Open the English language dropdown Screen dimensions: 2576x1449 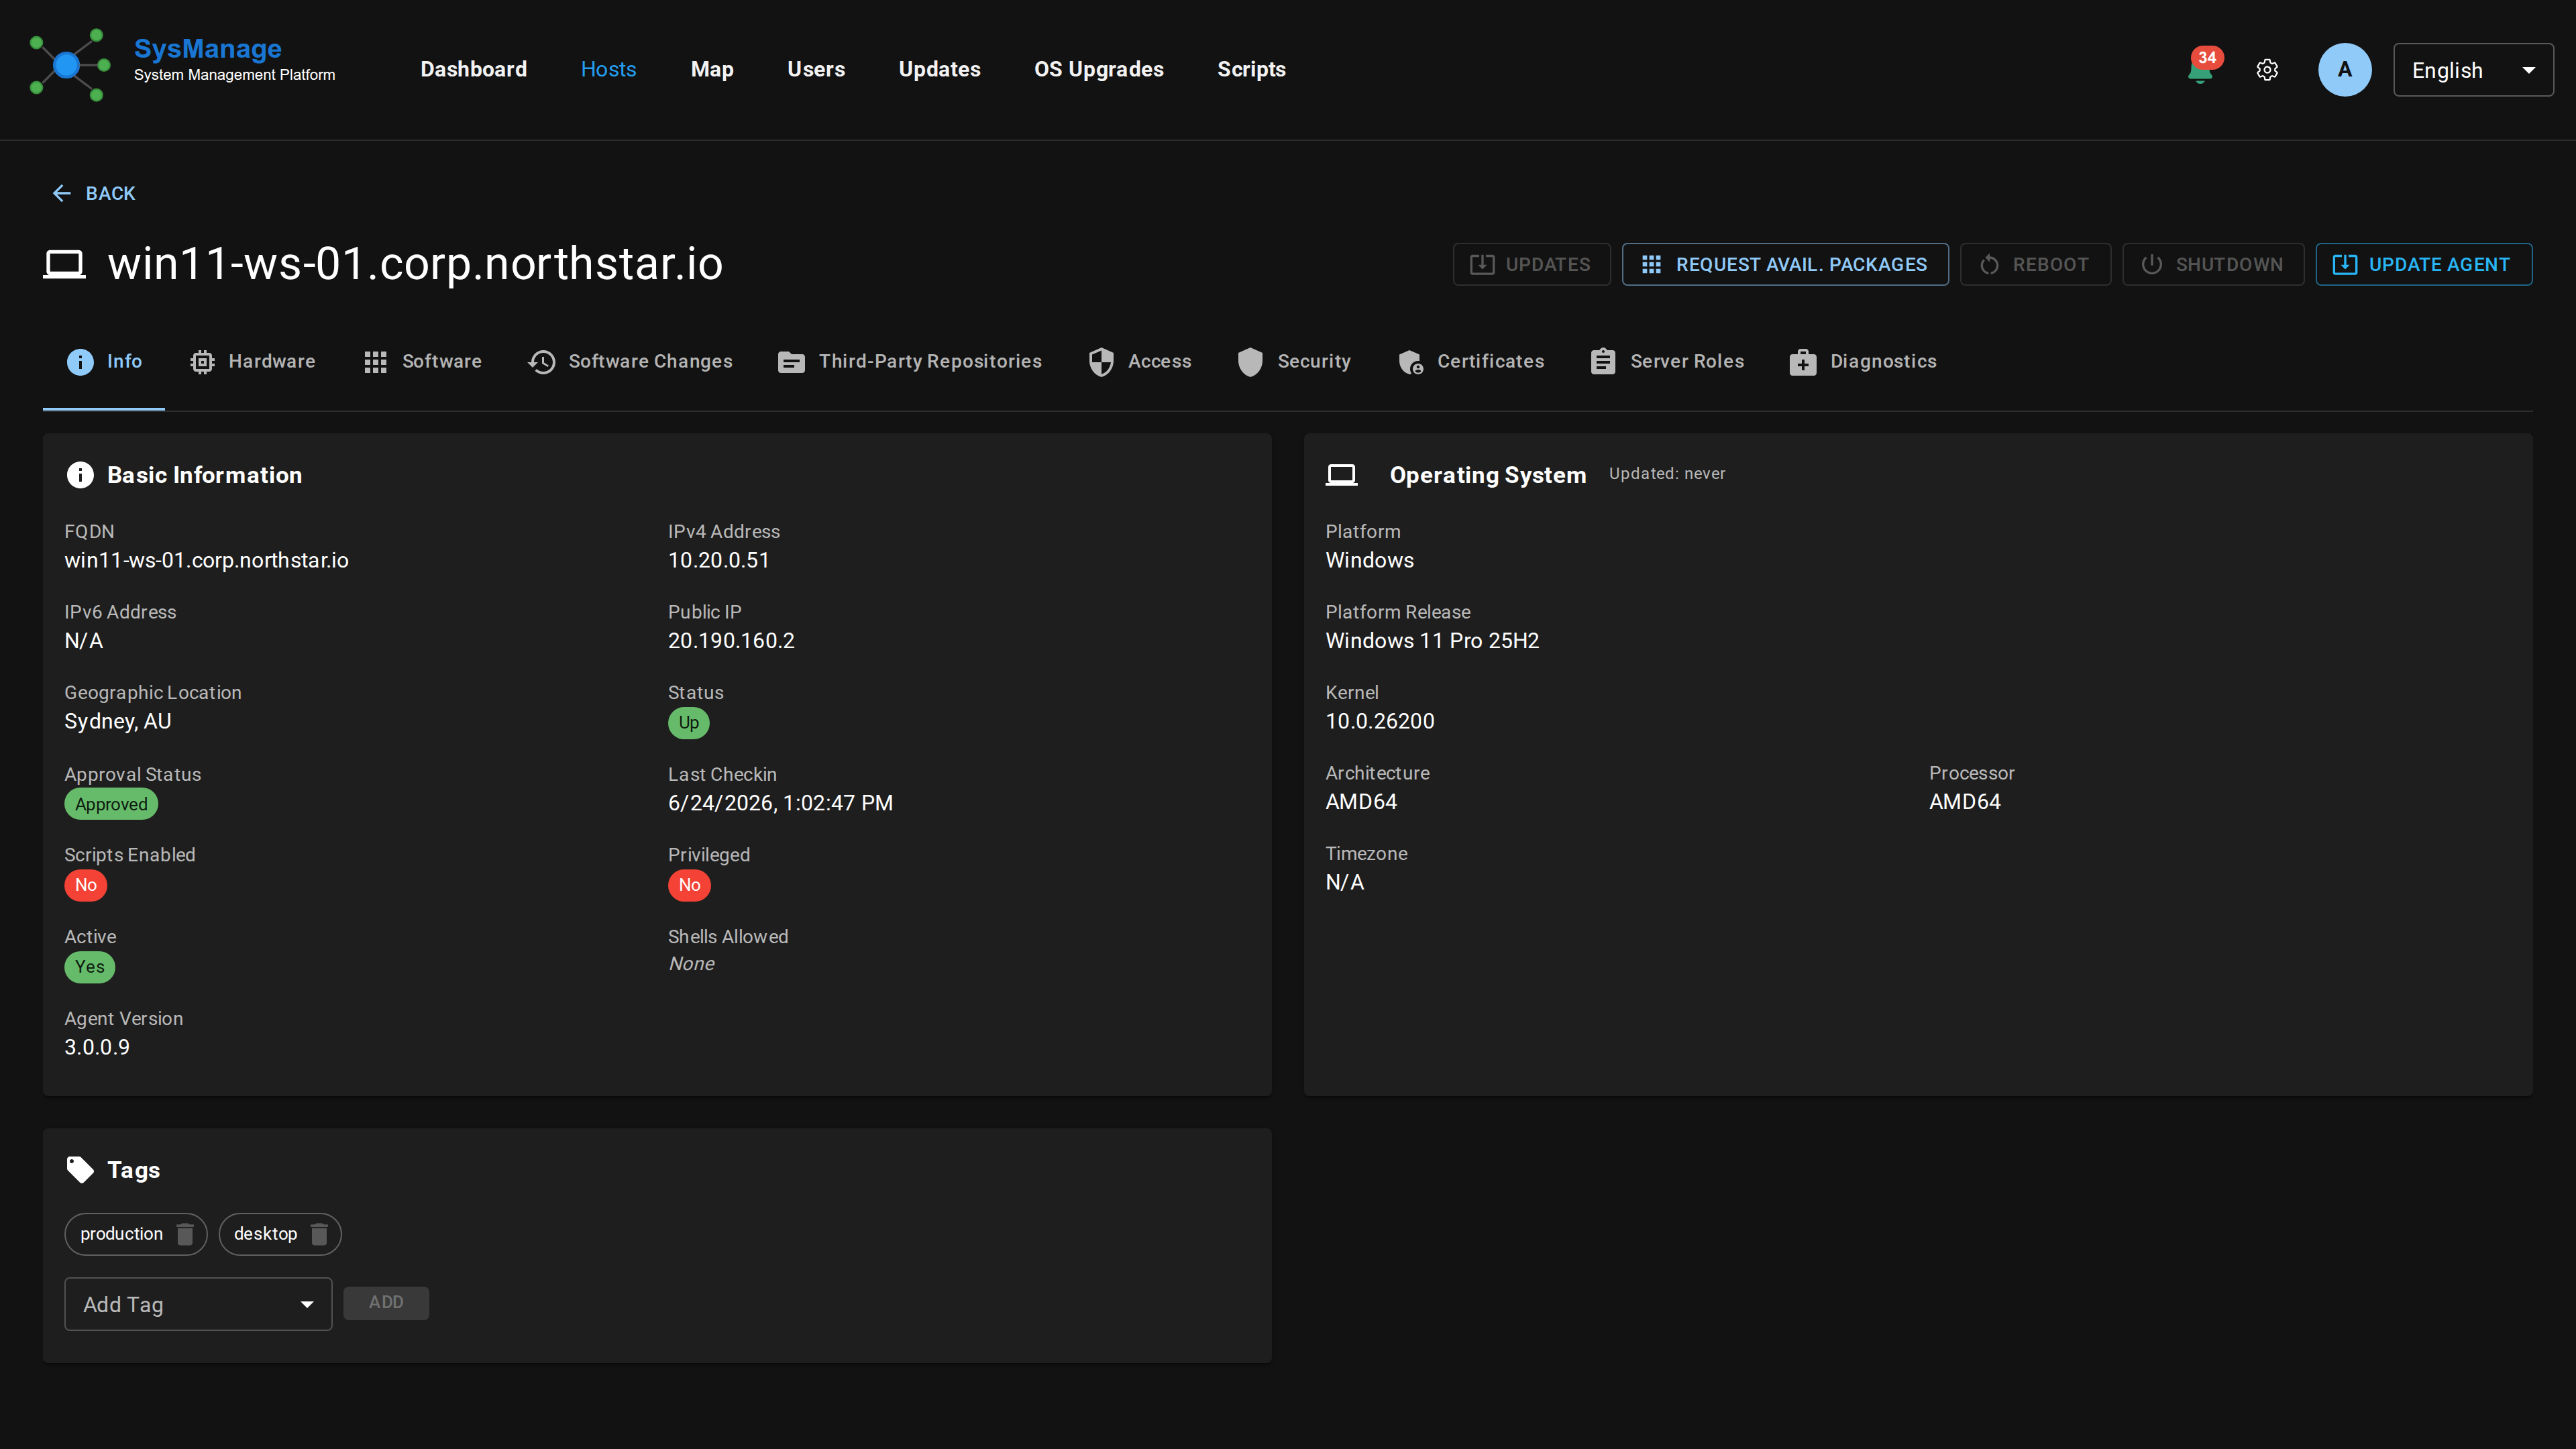(2473, 70)
